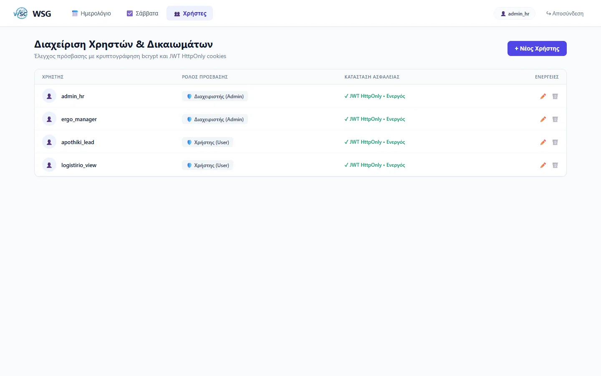601x376 pixels.
Task: Click the avatar icon beside ergo_manager
Action: point(49,119)
